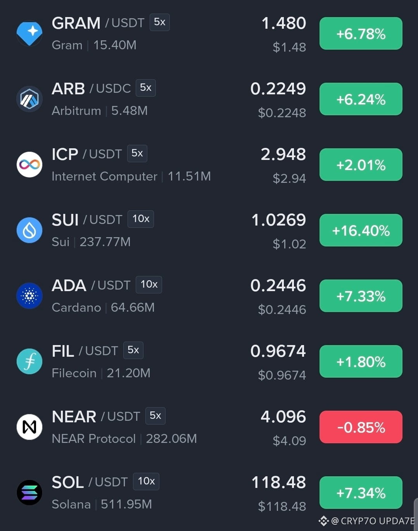Click the +2.01% badge for ICP
Screen dimensions: 418x531
click(x=361, y=165)
